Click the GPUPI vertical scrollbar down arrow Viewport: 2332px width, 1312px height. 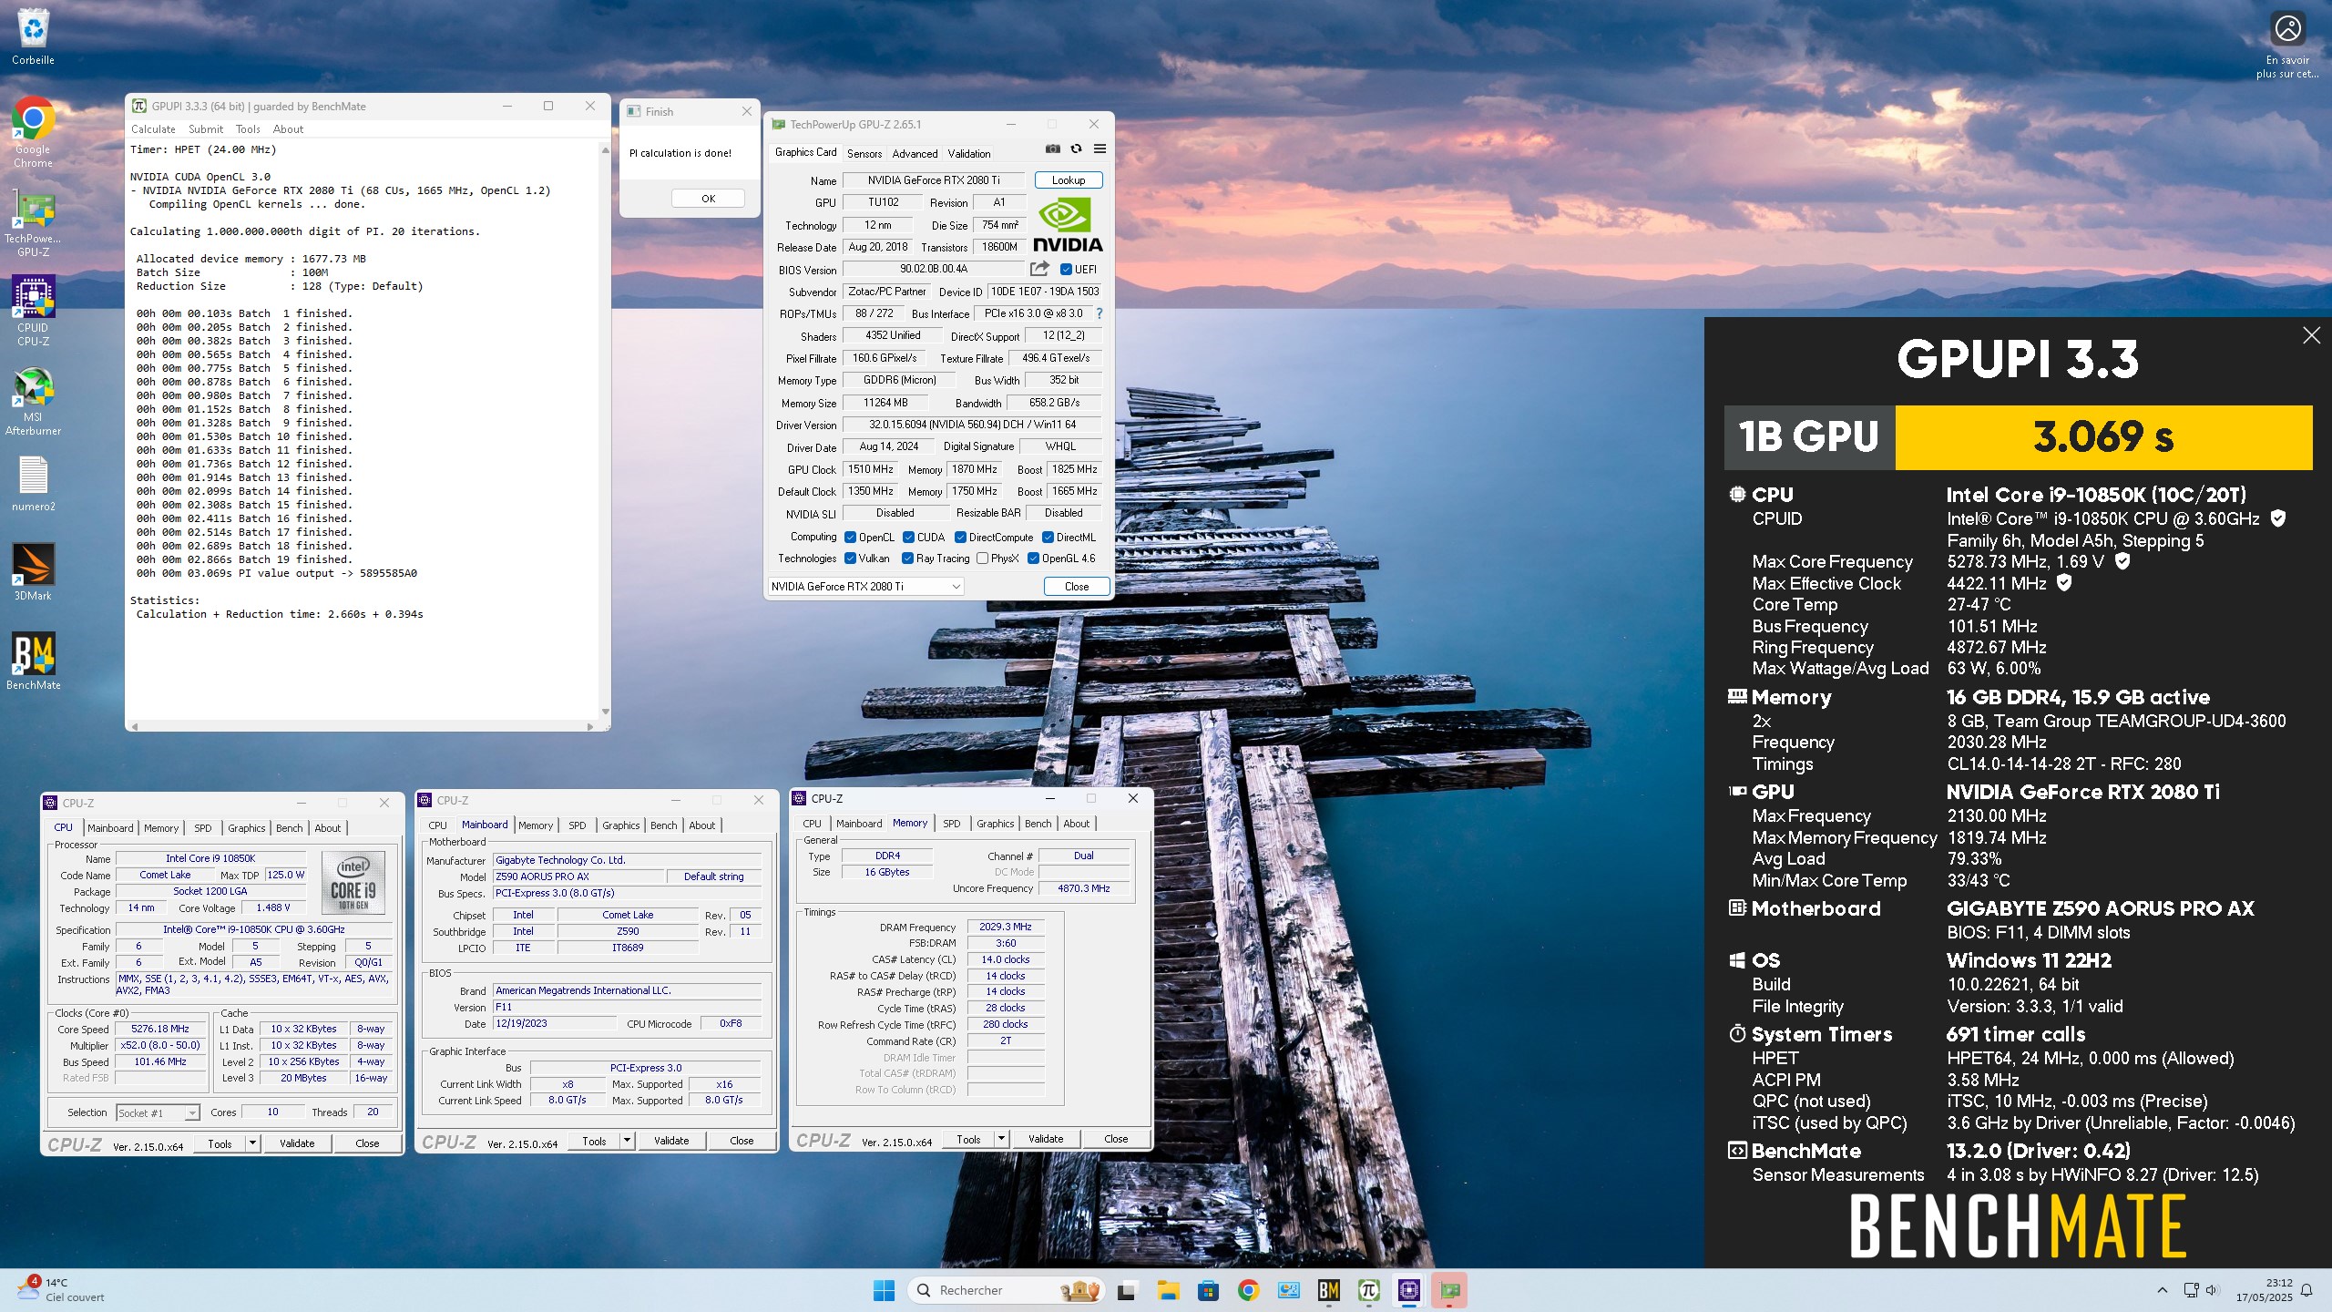[x=605, y=712]
